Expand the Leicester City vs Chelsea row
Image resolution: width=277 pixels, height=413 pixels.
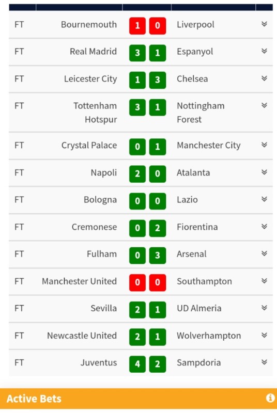pos(264,78)
